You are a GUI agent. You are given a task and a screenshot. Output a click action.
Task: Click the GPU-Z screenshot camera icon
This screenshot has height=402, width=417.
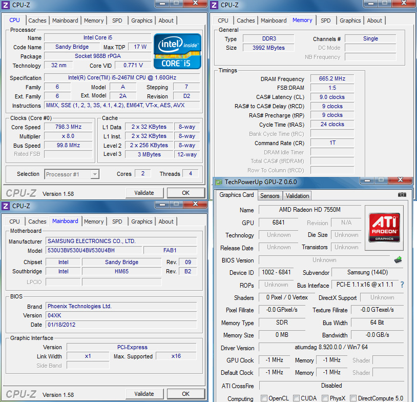pos(402,195)
